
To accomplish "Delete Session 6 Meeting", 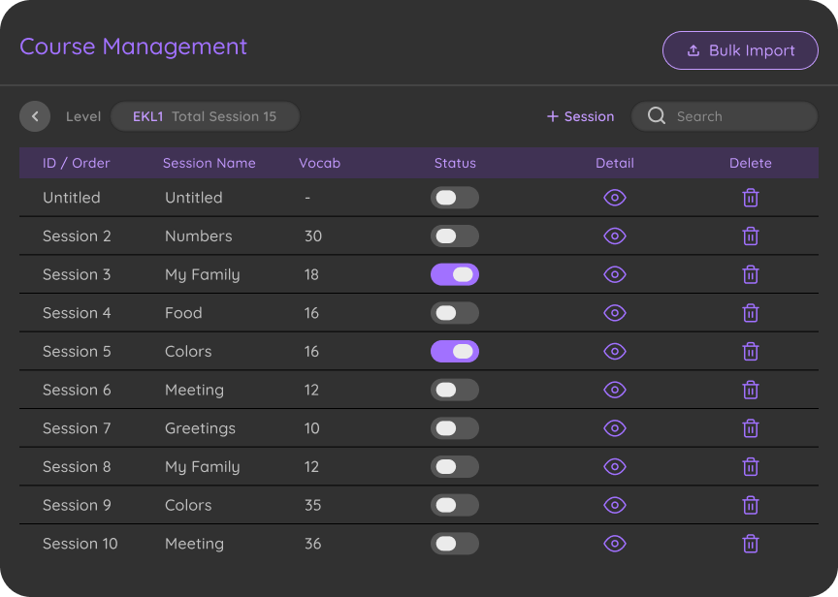I will click(751, 390).
